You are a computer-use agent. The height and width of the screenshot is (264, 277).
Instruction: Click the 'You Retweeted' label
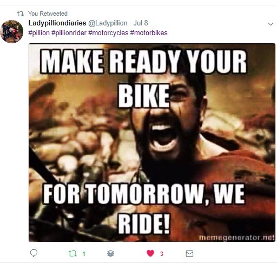(48, 14)
